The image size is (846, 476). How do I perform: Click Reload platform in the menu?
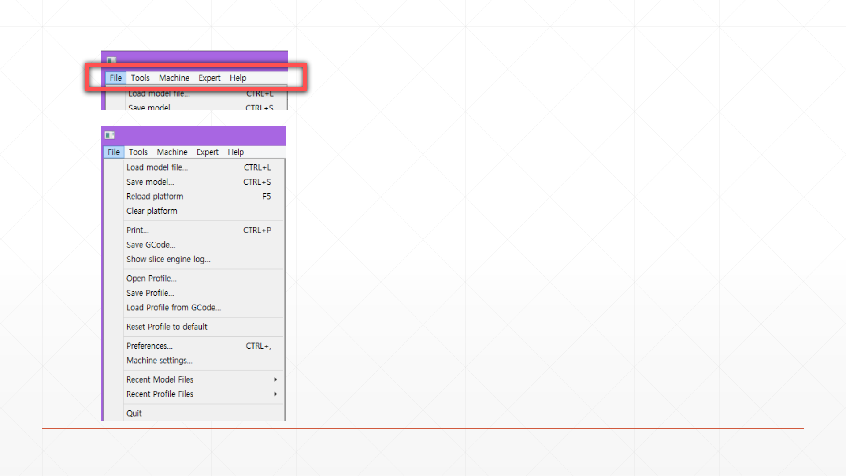pos(155,197)
